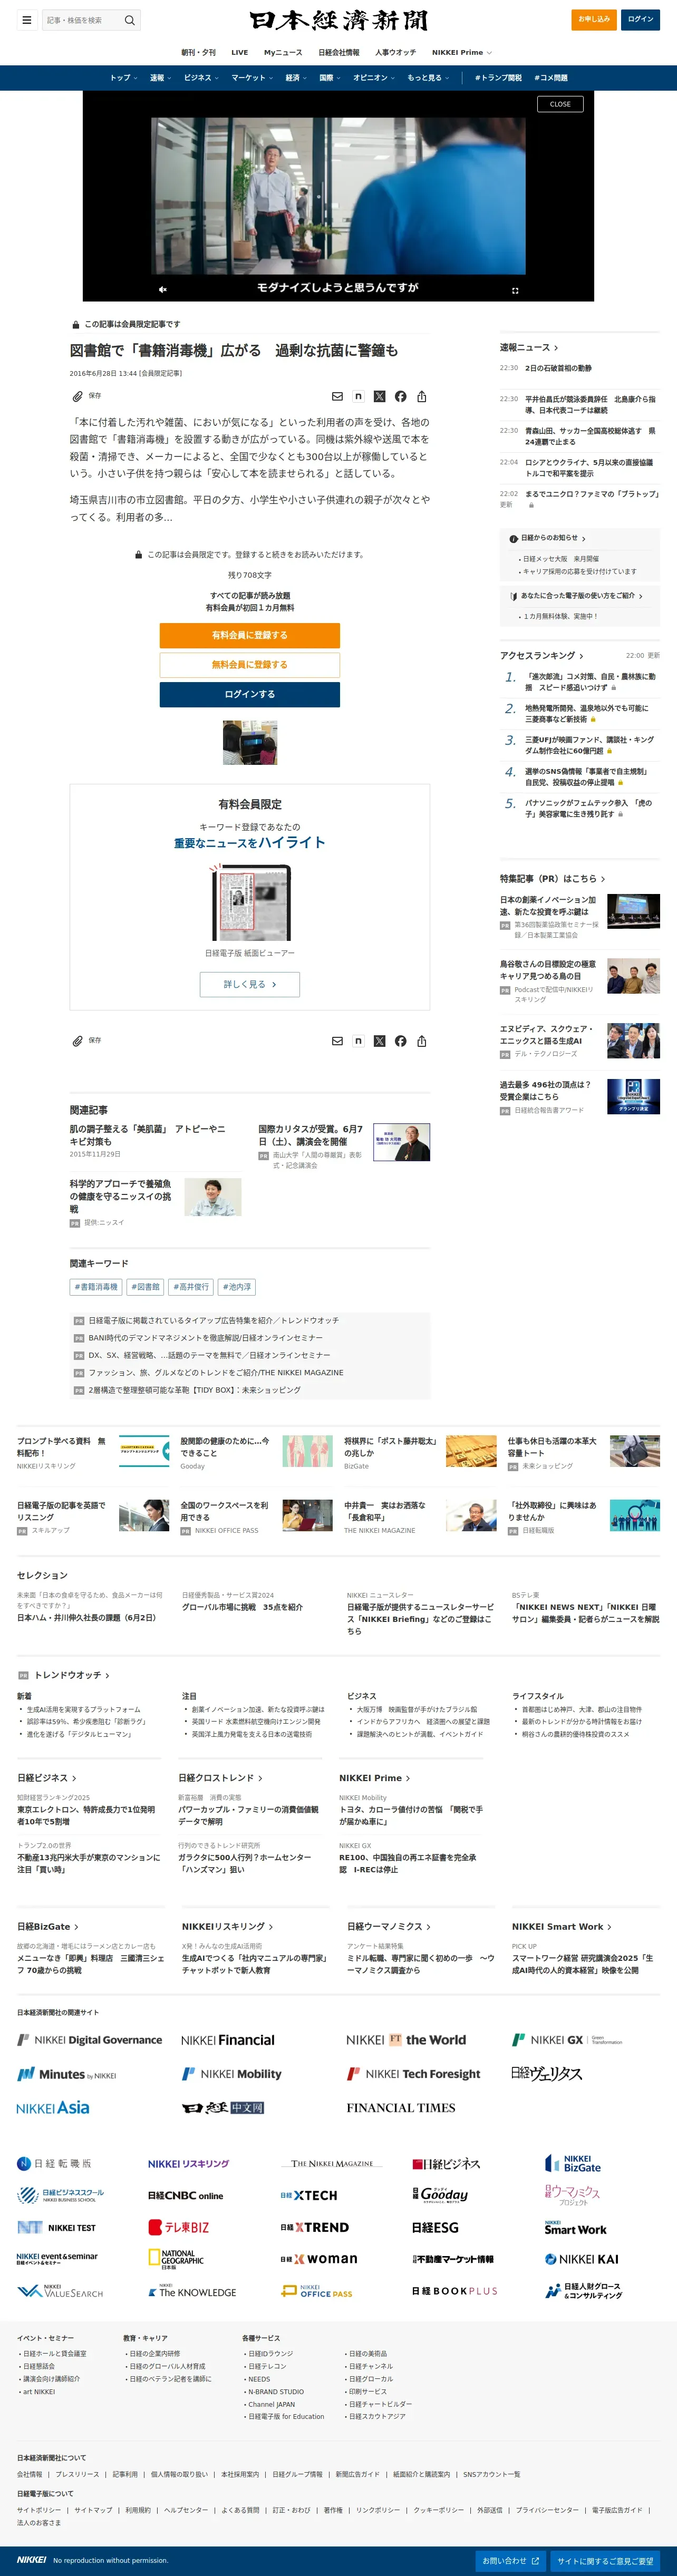Share by email using the envelope icon under the headline
Viewport: 677px width, 2576px height.
pos(337,396)
